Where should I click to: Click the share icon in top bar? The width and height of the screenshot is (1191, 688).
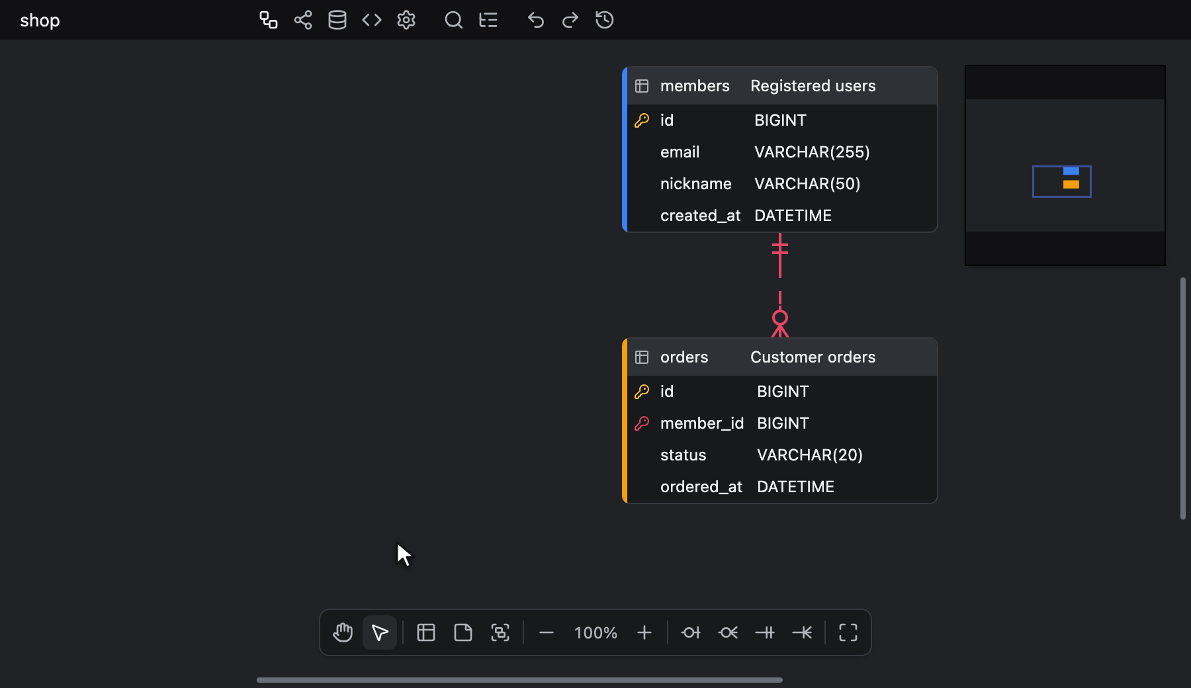coord(303,20)
